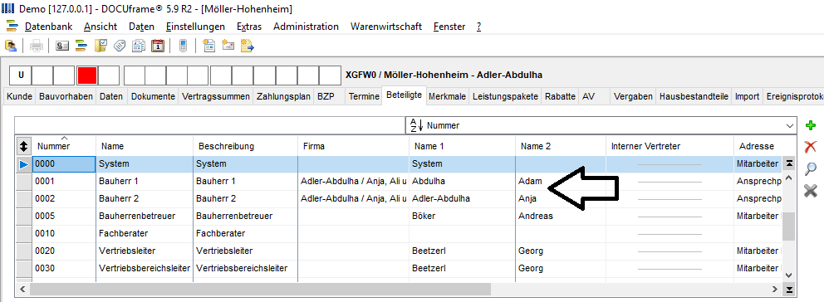824x302 pixels.
Task: Switch to the Bauvorhaben tab
Action: 66,96
